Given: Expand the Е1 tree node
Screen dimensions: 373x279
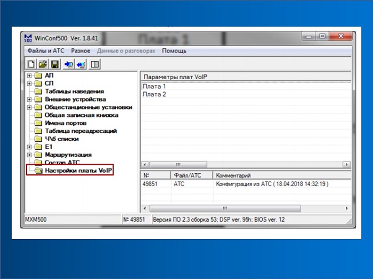Looking at the screenshot, I should (29, 147).
